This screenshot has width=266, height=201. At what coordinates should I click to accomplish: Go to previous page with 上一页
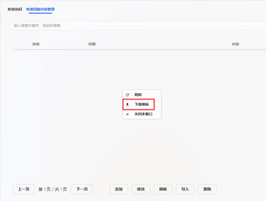(x=24, y=189)
